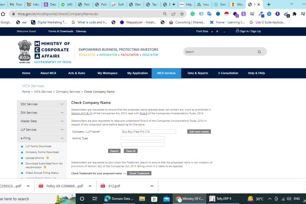Click the Company / LLP Name input field
The image size is (306, 204).
[x=149, y=132]
